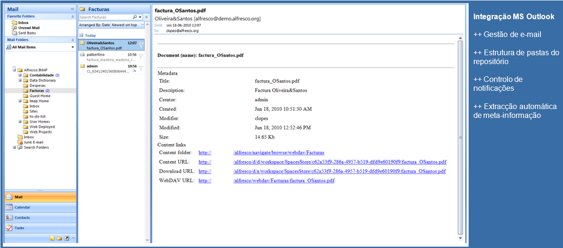Open the Shortcuts icon
The width and height of the screenshot is (563, 248).
66,238
